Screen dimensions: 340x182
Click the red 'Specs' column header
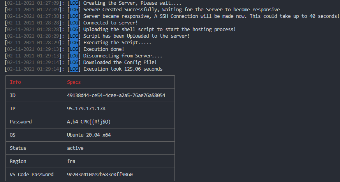pos(74,82)
